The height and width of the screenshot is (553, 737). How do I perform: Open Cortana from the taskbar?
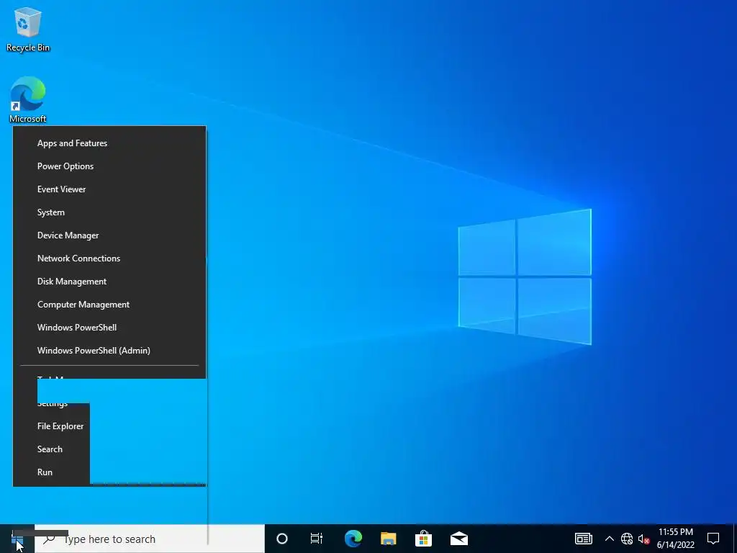click(x=281, y=539)
